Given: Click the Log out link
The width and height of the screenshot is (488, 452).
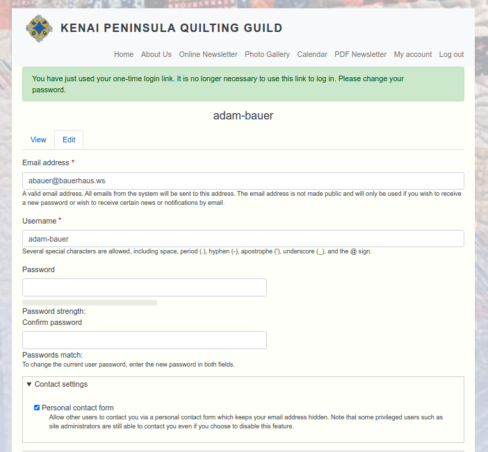Looking at the screenshot, I should [x=451, y=54].
